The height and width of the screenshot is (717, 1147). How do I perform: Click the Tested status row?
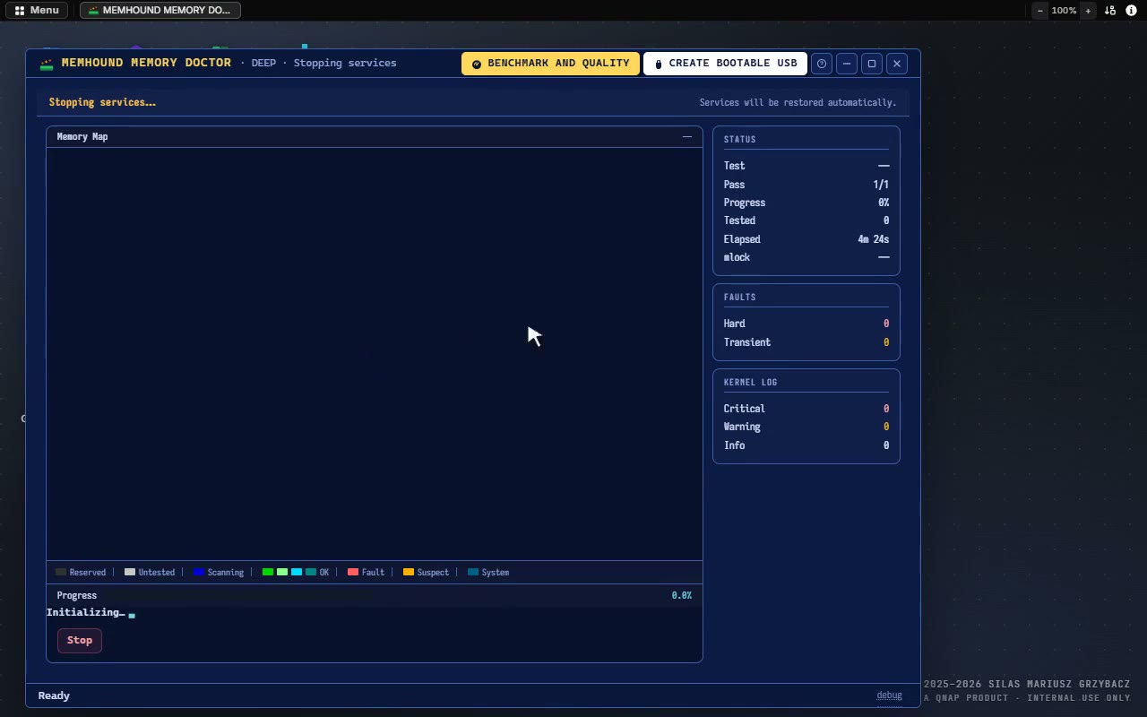(x=806, y=220)
